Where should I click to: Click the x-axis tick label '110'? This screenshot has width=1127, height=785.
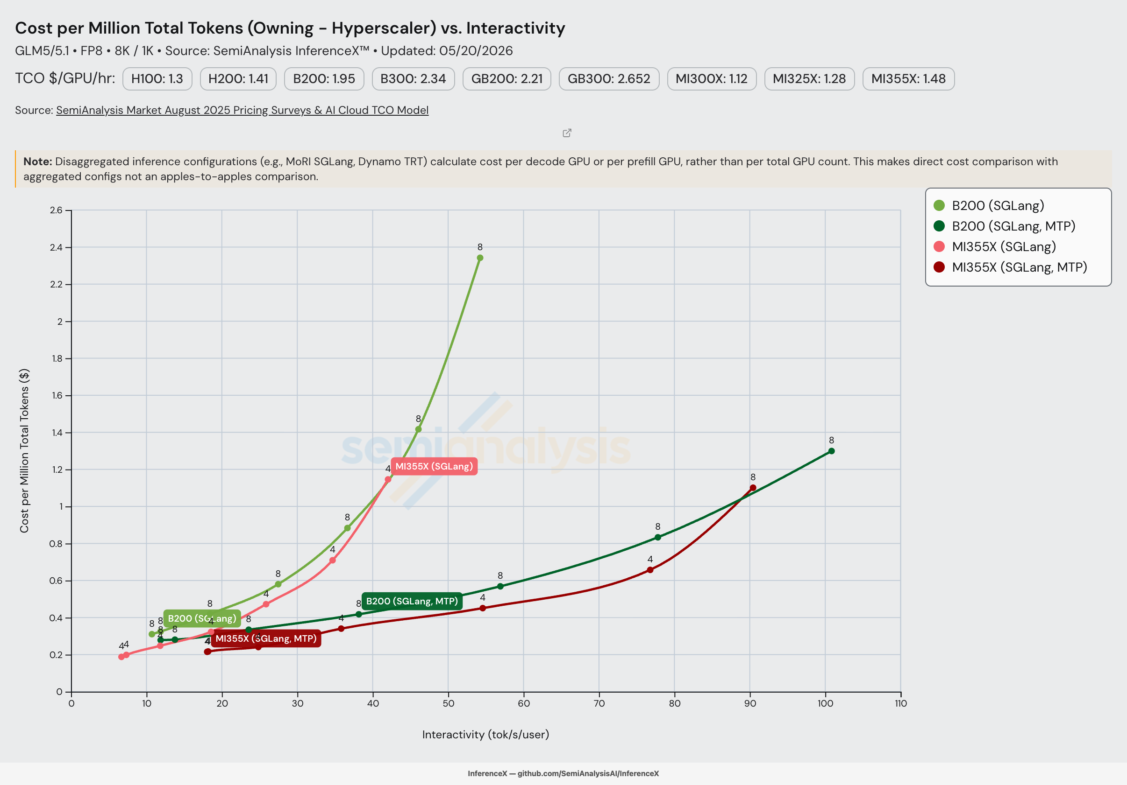click(901, 704)
